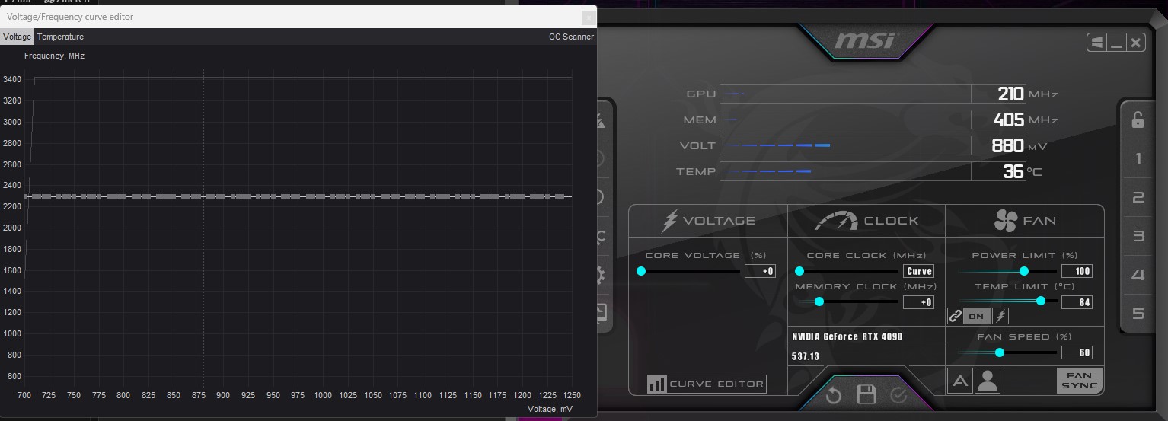Image resolution: width=1168 pixels, height=421 pixels.
Task: Click the driver version 537.13 text
Action: [806, 356]
